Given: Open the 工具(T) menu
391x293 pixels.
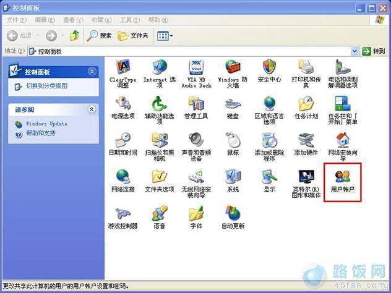Looking at the screenshot, I should [130, 20].
